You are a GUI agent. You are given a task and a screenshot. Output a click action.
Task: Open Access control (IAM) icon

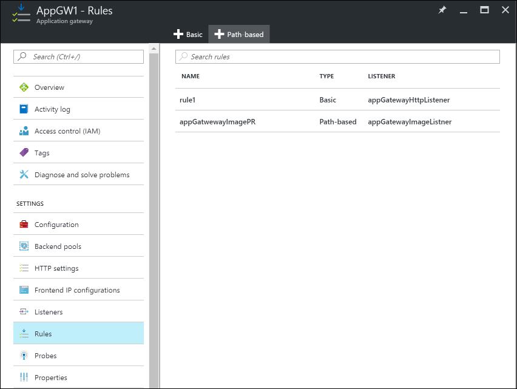[24, 131]
